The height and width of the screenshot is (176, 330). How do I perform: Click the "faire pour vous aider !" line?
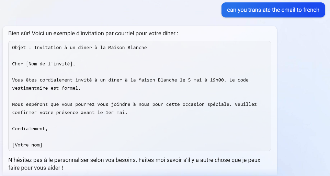pyautogui.click(x=36, y=168)
